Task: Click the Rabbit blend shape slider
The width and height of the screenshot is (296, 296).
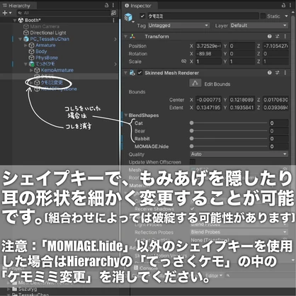Action: pyautogui.click(x=229, y=138)
